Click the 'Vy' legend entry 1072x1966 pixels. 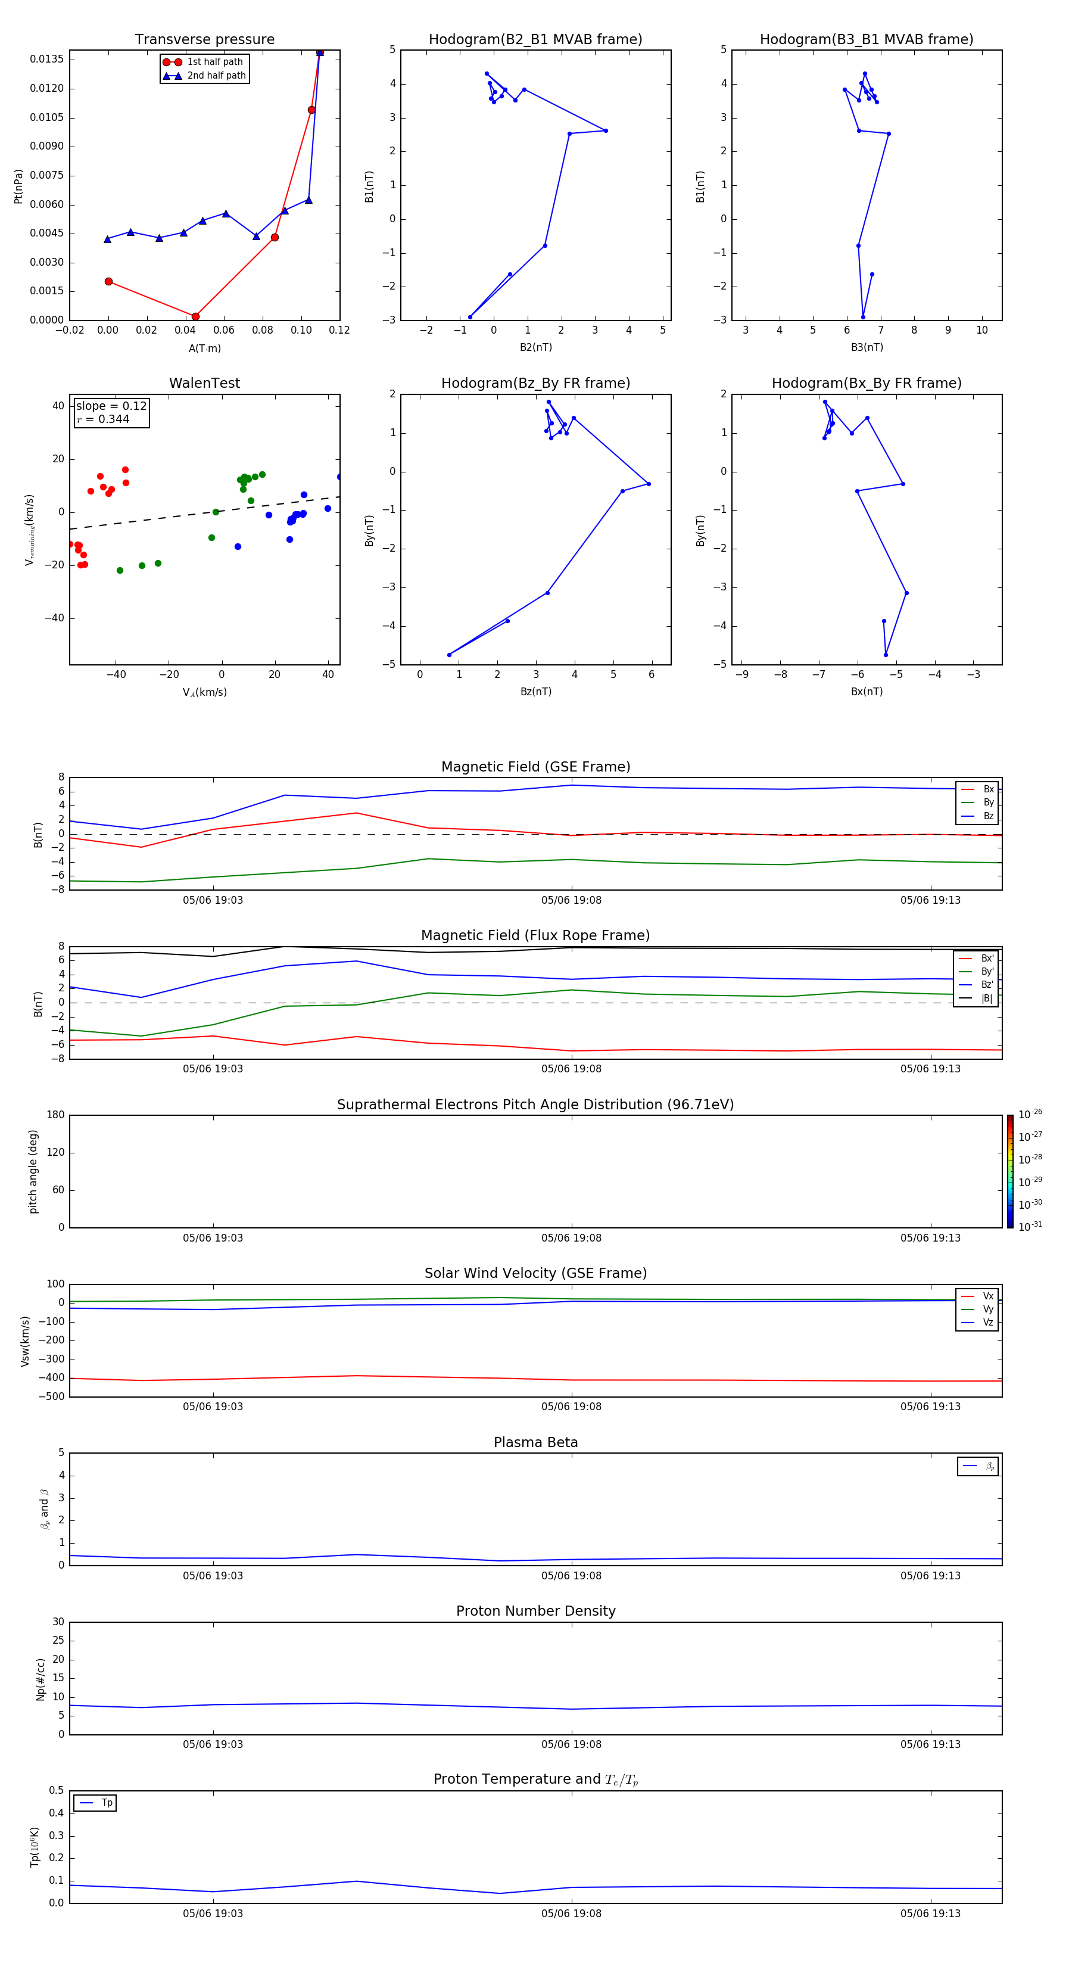(977, 1309)
